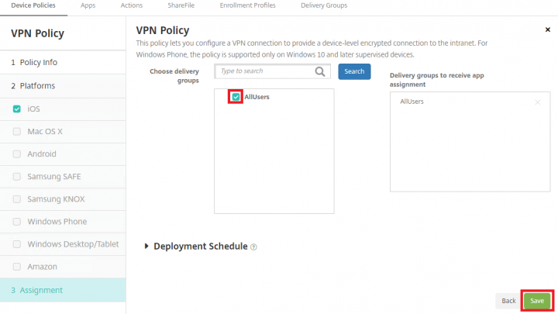Enable the Mac OS X platform checkbox
This screenshot has height=314, width=558.
click(x=17, y=132)
